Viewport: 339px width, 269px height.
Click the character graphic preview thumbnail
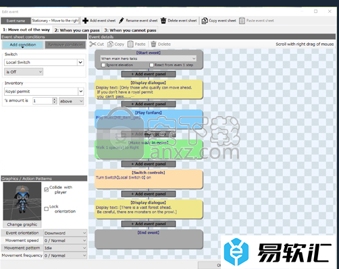pos(22,202)
